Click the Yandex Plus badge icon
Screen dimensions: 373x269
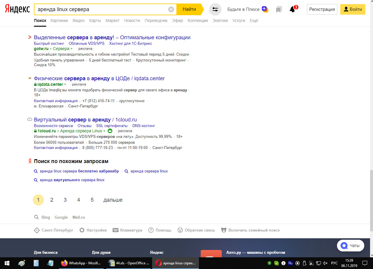(264, 9)
